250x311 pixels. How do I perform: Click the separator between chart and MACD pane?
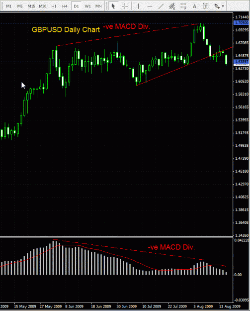(x=116, y=237)
